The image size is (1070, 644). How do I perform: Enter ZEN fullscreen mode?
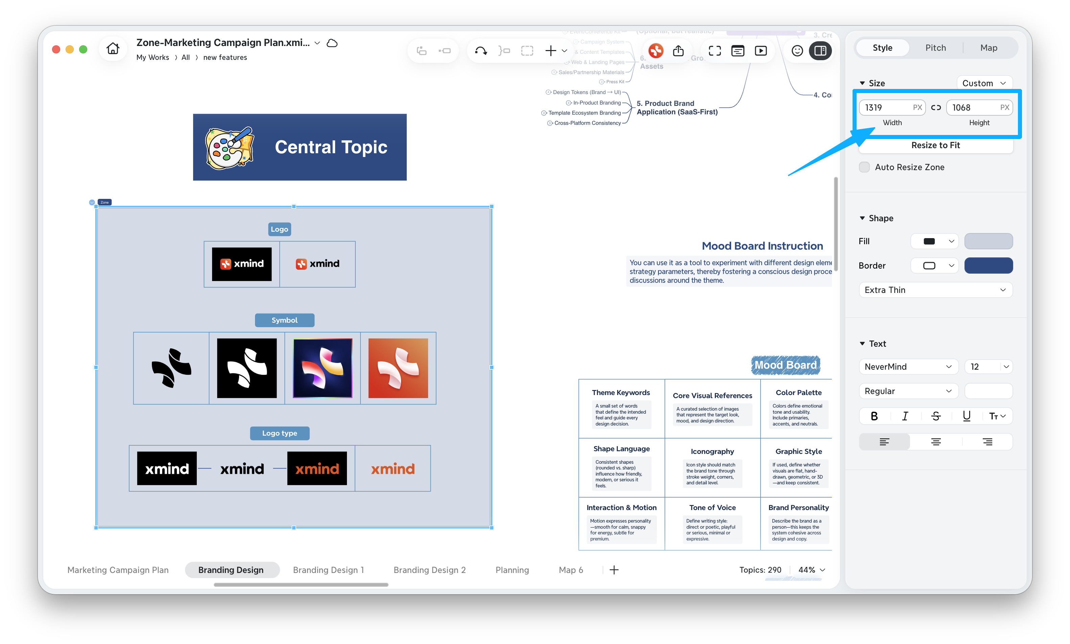pos(715,51)
